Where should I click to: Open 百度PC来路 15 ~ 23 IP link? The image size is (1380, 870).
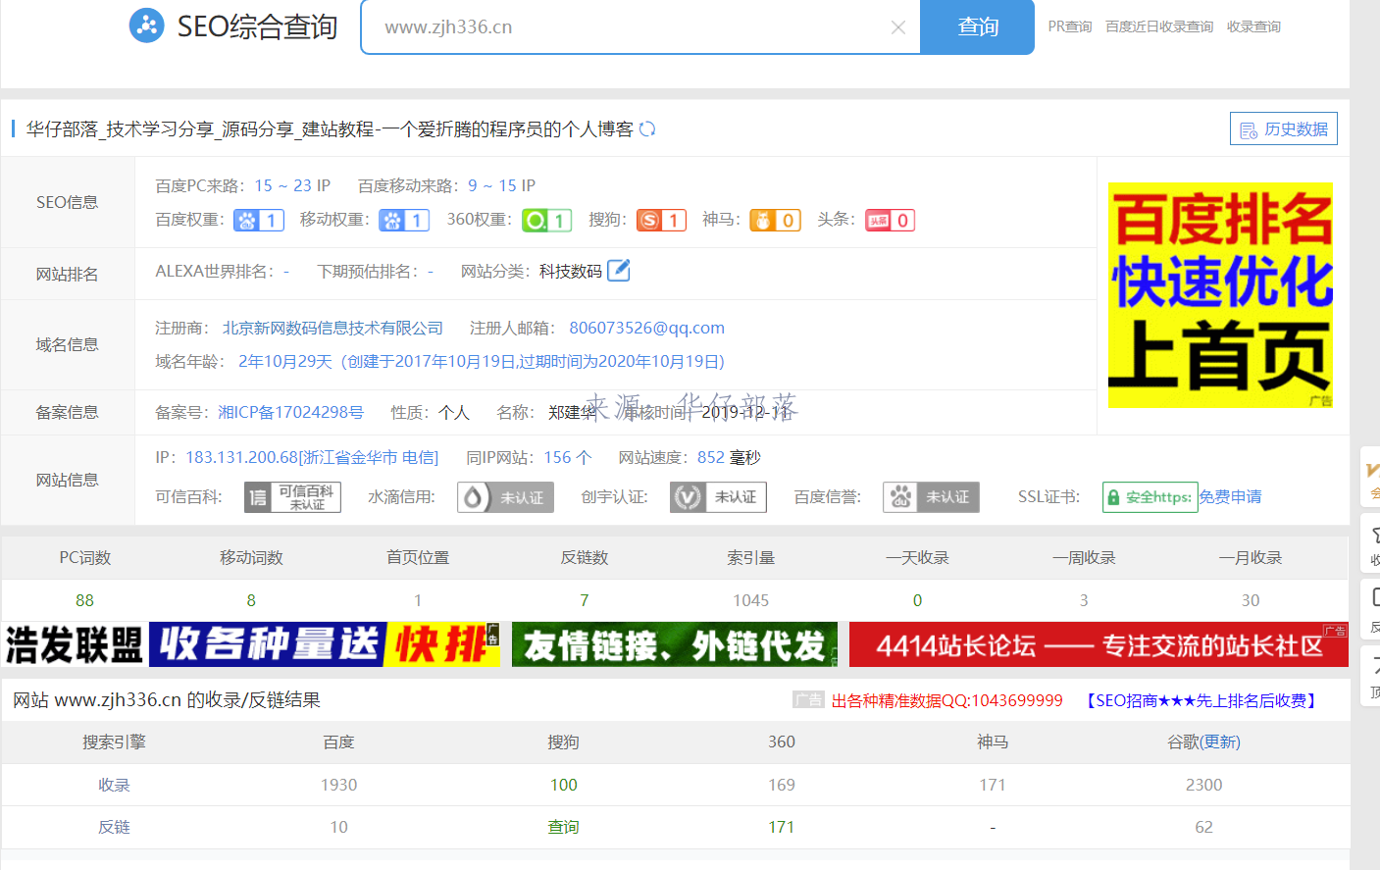tap(292, 185)
